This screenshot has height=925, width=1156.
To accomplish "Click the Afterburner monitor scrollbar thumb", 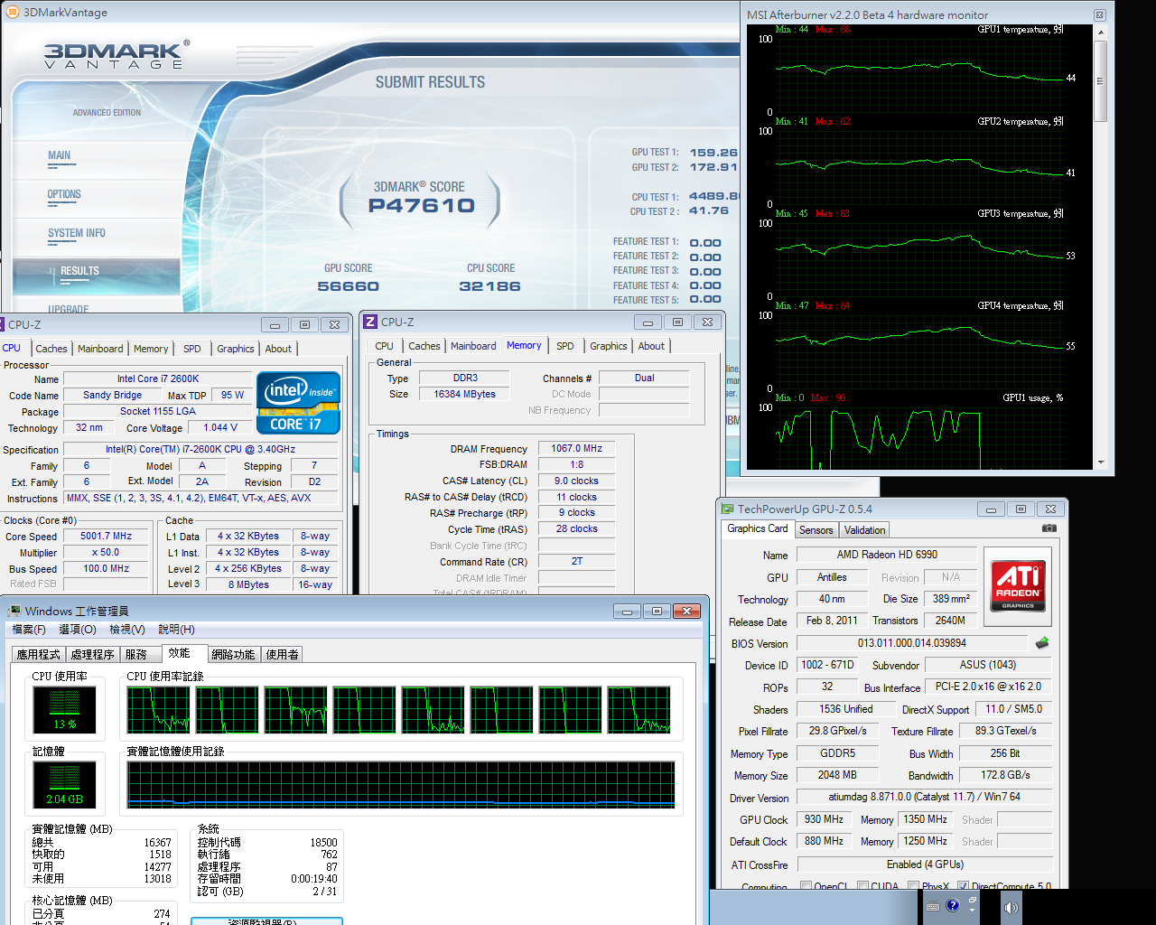I will [1100, 80].
